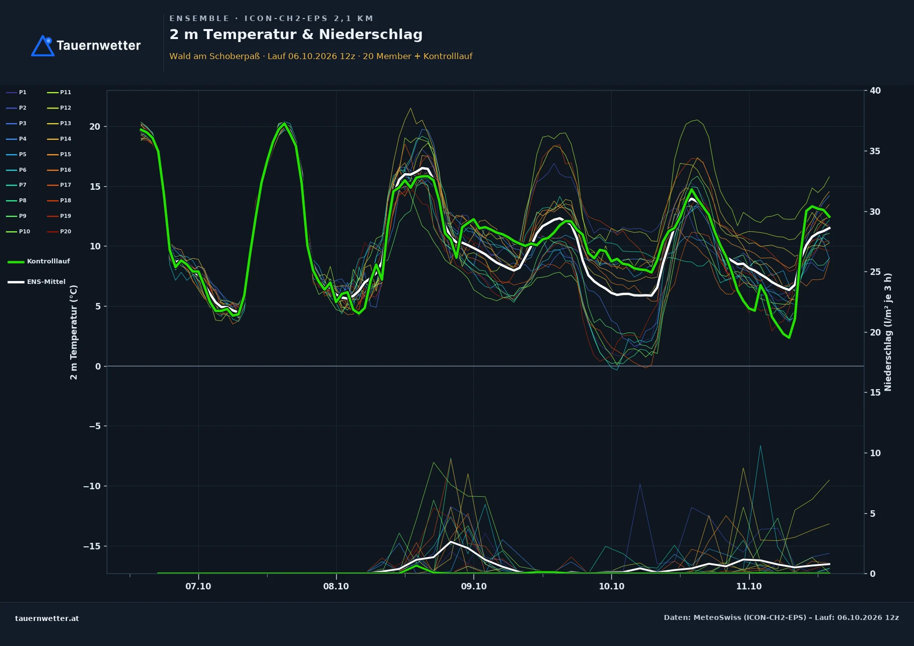
Task: Click the 11.10 date axis label
Action: click(749, 586)
